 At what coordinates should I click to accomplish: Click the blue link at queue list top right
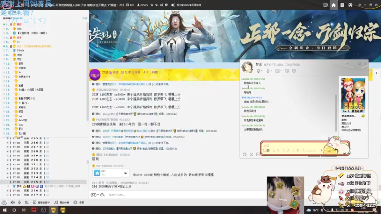(x=85, y=19)
